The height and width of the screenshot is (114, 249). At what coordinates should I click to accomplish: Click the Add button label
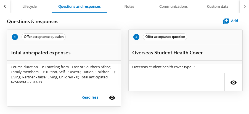point(234,21)
